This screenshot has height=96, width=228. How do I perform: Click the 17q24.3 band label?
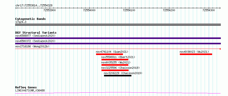21,22
